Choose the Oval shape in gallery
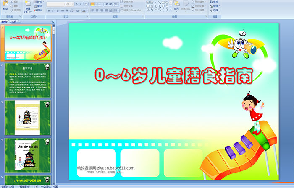The height and width of the screenshot is (188, 294). pos(167,2)
